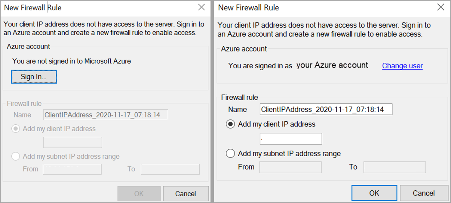Close the dialog showing not signed in

[201, 7]
